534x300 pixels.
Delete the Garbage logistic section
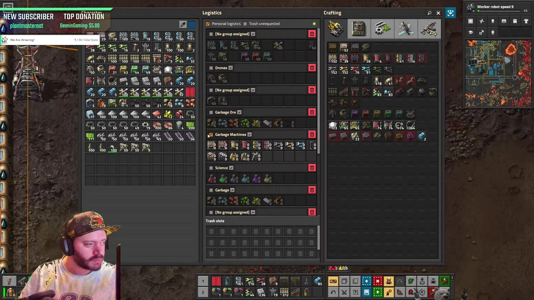coord(312,190)
